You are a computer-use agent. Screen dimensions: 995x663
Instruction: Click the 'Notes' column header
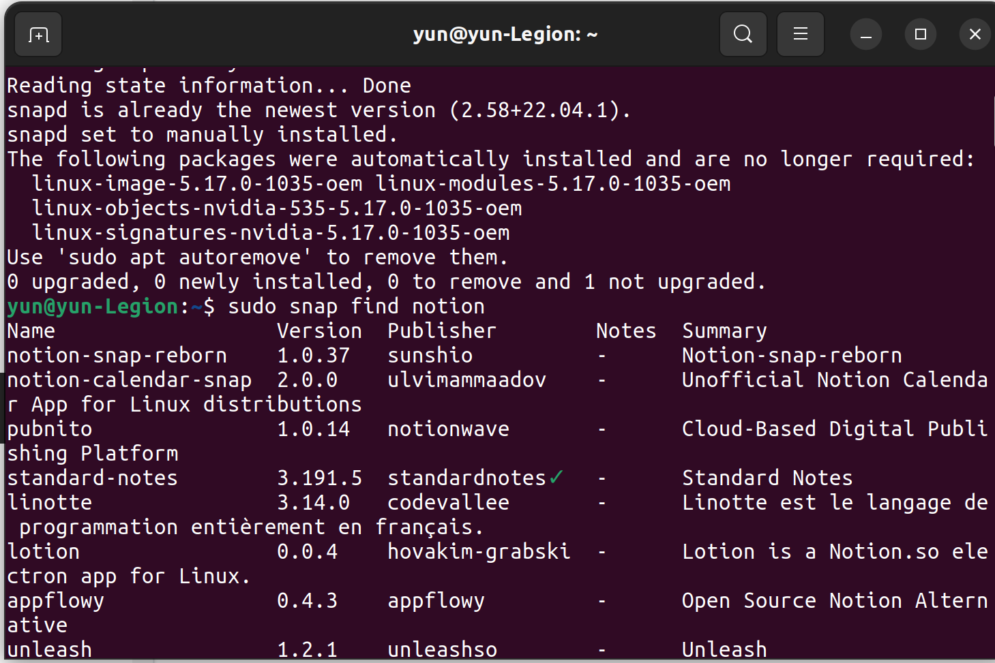pyautogui.click(x=627, y=331)
